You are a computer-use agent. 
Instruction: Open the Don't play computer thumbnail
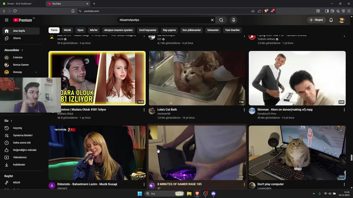pos(297,153)
